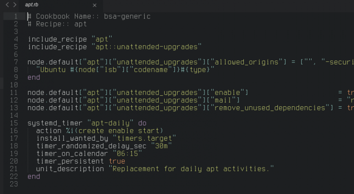
Task: Click the end keyword on line 9
Action: click(x=34, y=77)
